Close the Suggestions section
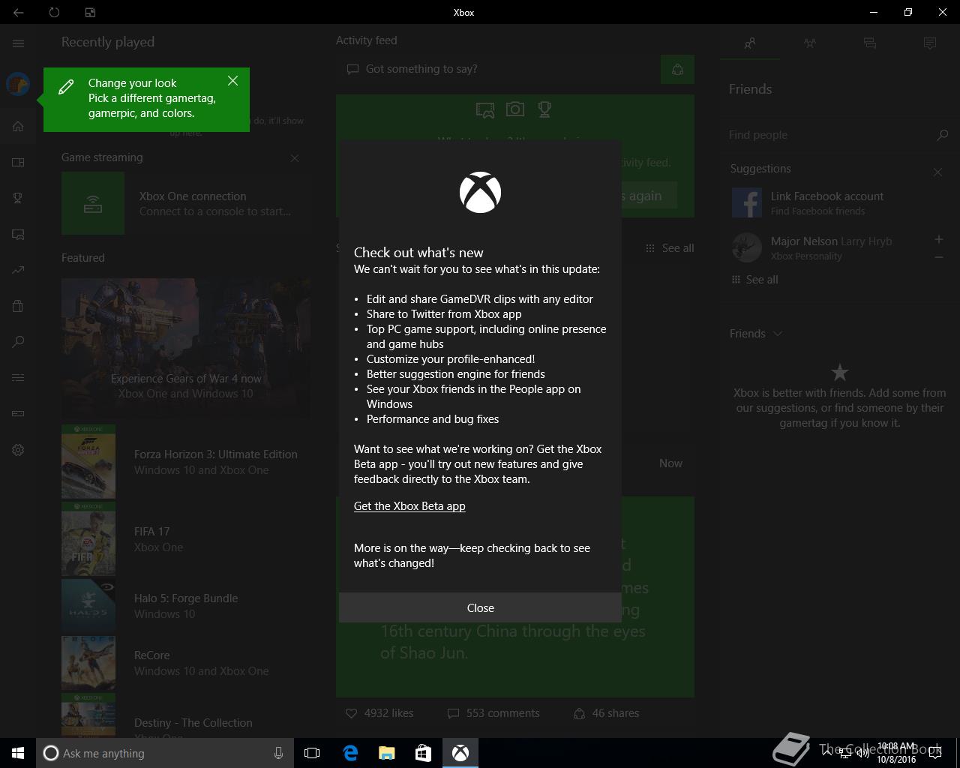This screenshot has height=768, width=960. coord(937,172)
